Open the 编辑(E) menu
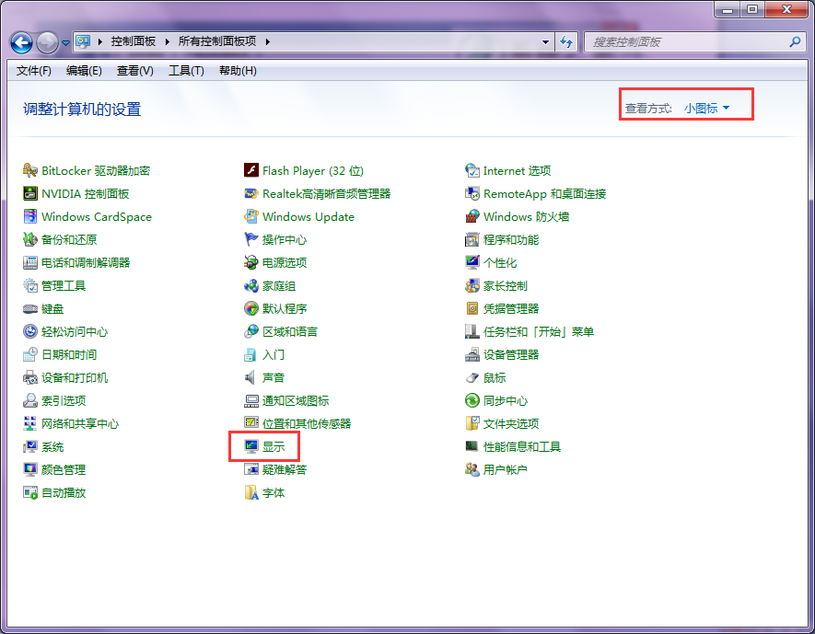This screenshot has height=634, width=815. point(84,71)
